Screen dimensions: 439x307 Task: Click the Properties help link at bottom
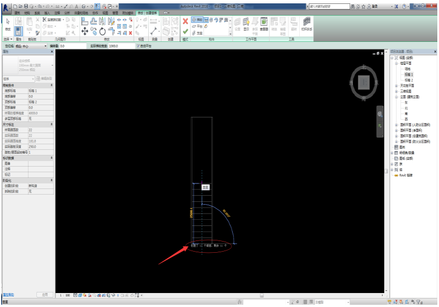[8, 294]
